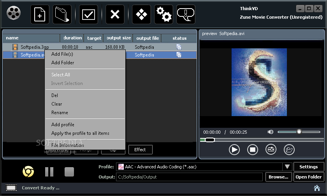Click the film strip icon in the status bar
This screenshot has width=327, height=196.
click(11, 188)
